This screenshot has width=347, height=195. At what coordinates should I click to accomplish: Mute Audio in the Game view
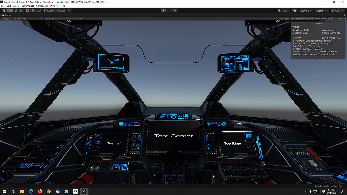pos(321,18)
